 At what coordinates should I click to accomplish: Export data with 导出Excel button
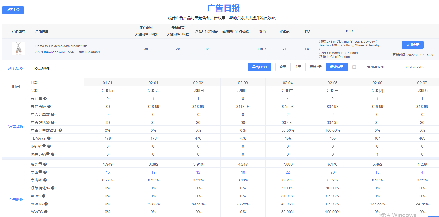[260, 67]
